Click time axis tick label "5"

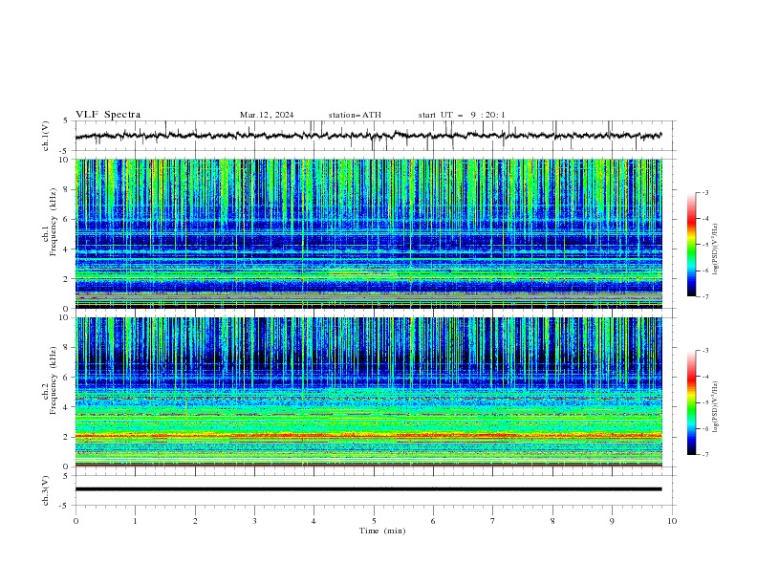pos(374,521)
